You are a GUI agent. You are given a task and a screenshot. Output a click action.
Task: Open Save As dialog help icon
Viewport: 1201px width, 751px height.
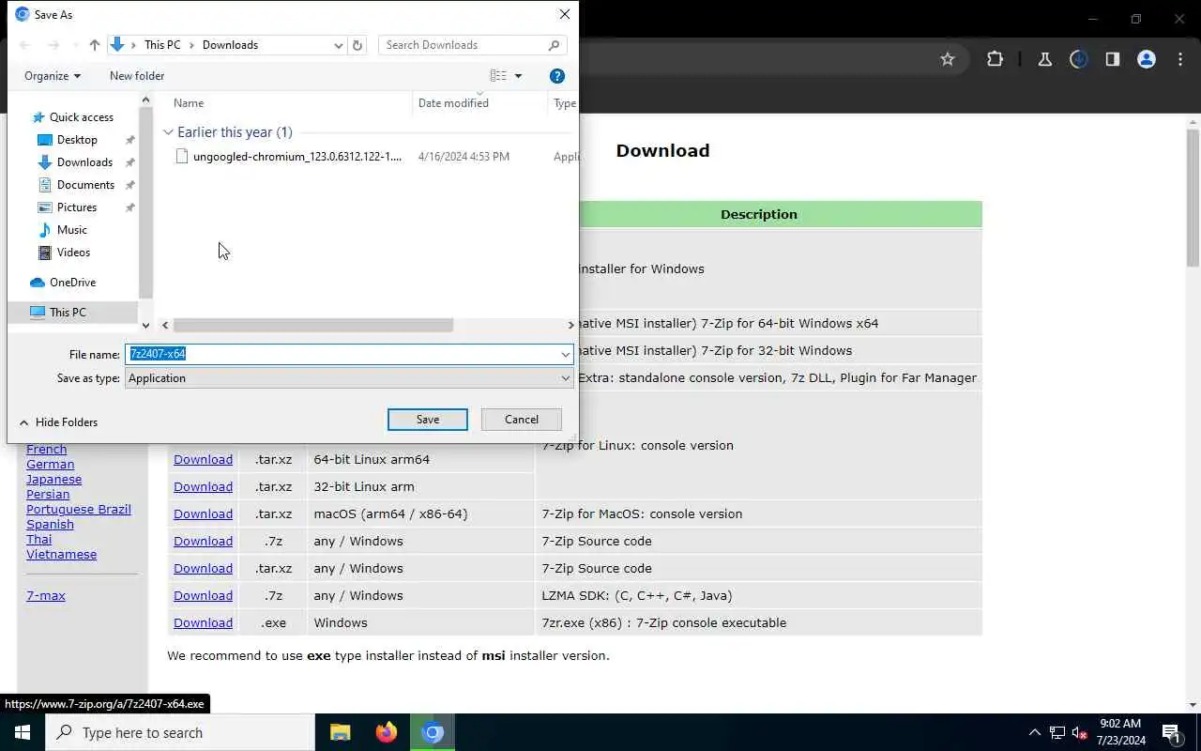(x=556, y=76)
